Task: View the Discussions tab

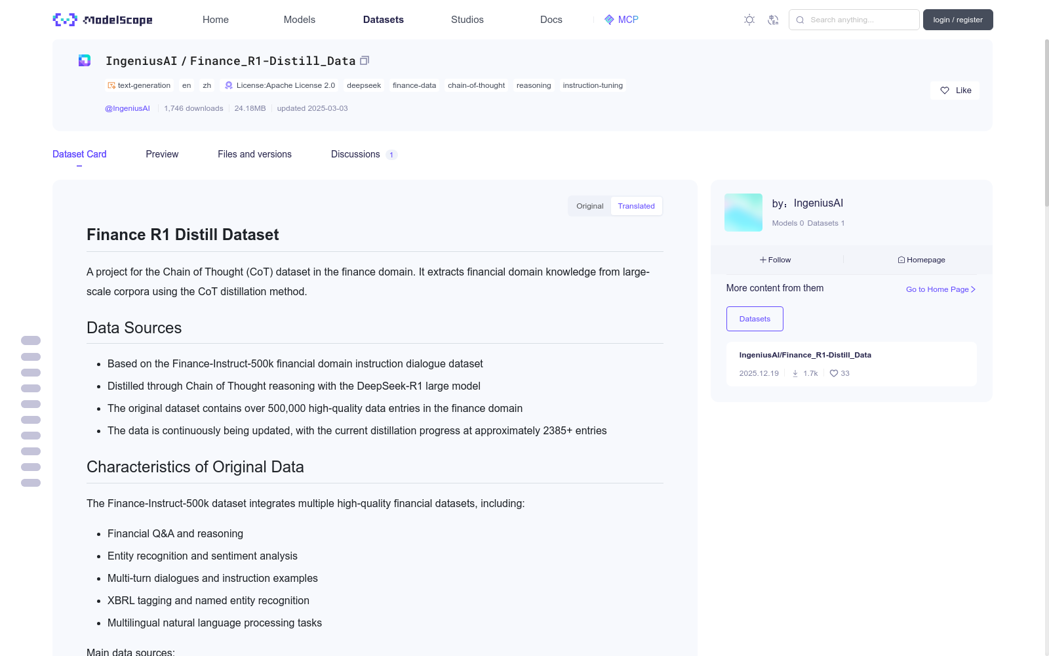Action: coord(364,154)
